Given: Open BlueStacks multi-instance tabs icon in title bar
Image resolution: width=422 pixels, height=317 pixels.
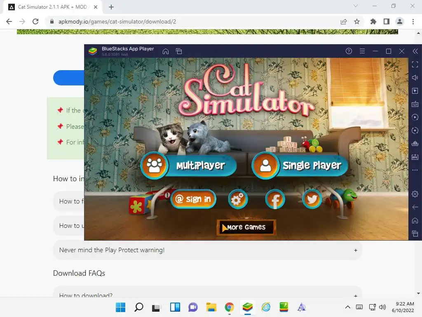Looking at the screenshot, I should [x=179, y=51].
